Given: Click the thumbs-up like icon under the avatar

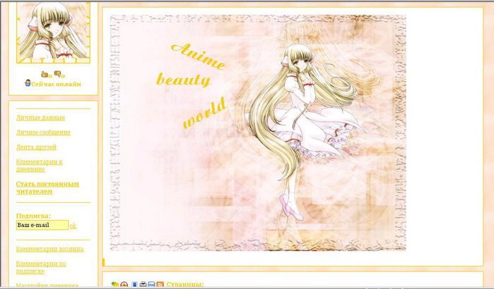Looking at the screenshot, I should 45,74.
